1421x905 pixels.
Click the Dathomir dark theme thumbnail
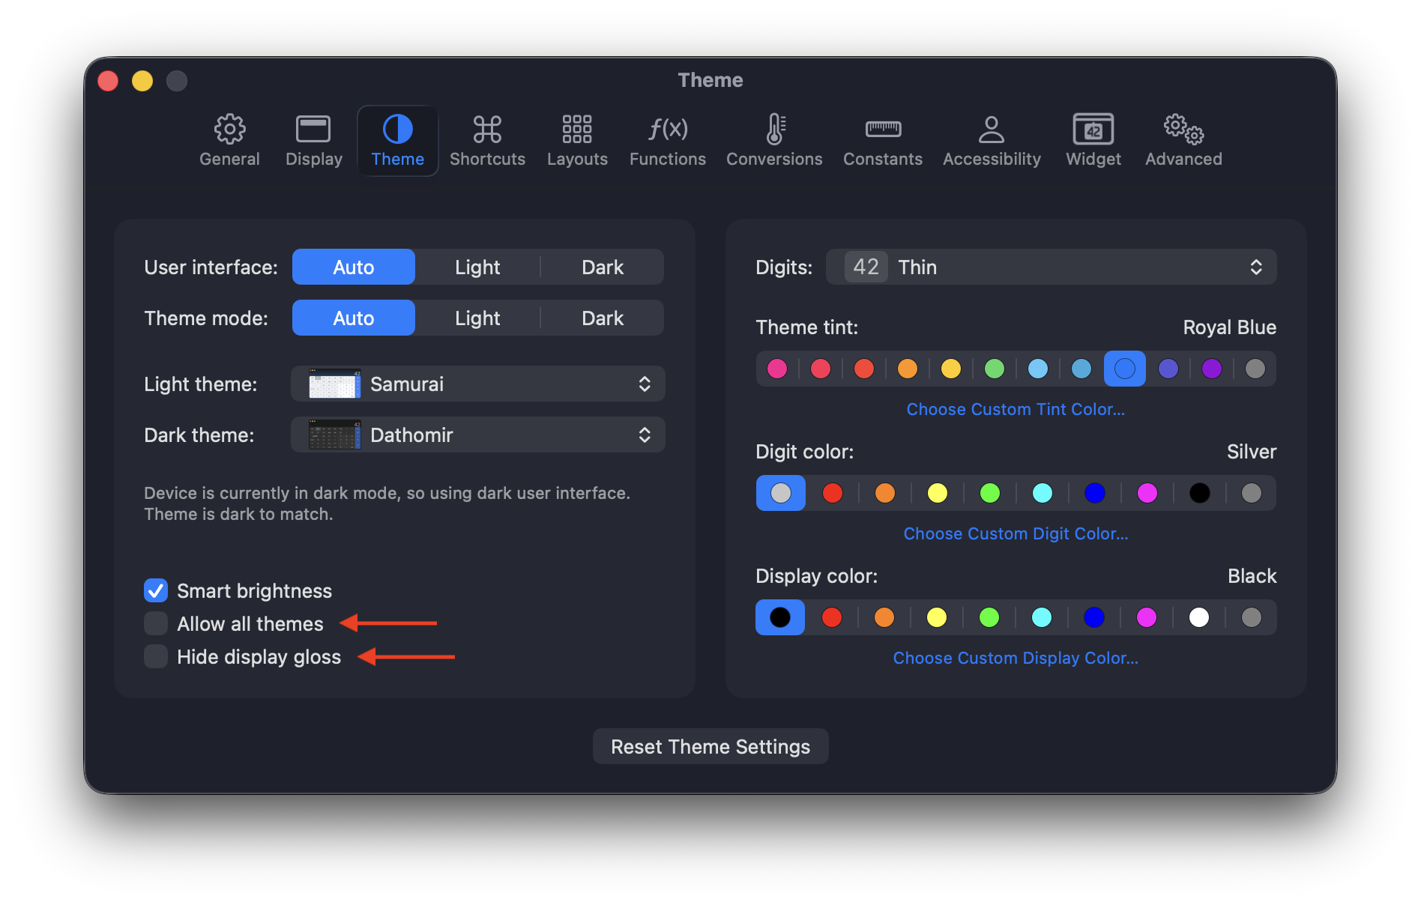click(x=334, y=435)
